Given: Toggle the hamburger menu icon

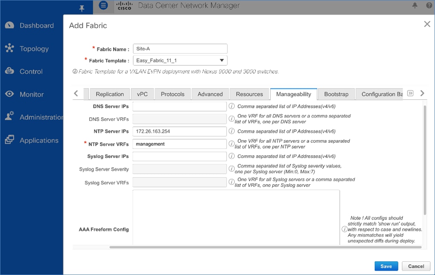Looking at the screenshot, I should click(x=103, y=5).
